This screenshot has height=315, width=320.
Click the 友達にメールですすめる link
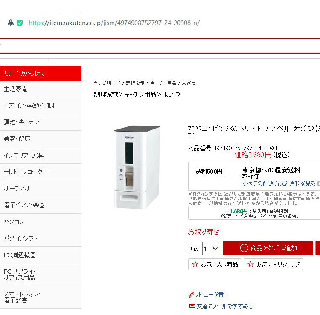pos(225,306)
